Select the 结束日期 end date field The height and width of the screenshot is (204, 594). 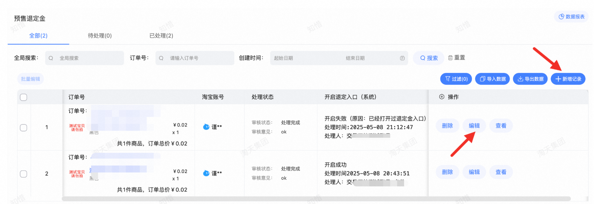click(355, 58)
